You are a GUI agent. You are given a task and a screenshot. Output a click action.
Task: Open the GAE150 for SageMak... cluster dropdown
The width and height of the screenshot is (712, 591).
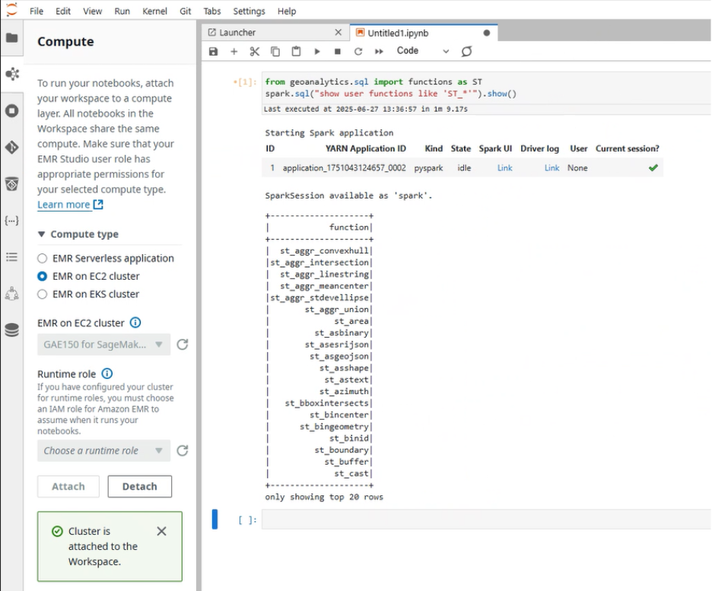(103, 345)
